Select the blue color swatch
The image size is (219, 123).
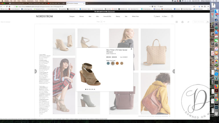pos(108,63)
